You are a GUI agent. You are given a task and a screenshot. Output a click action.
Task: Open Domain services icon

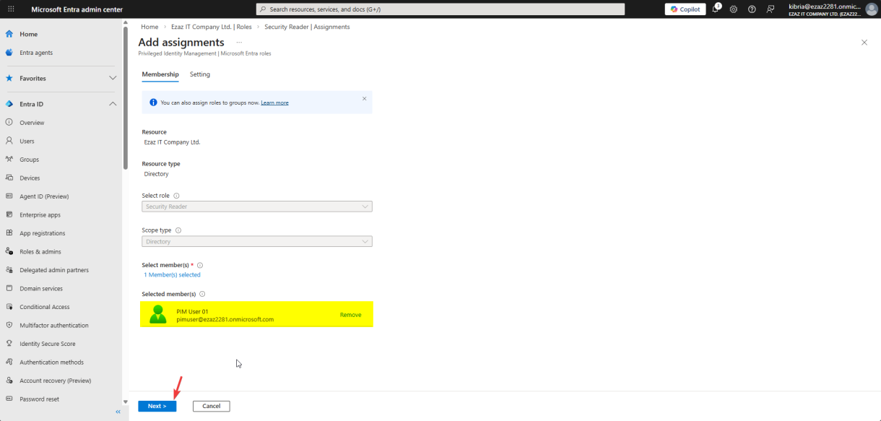(9, 288)
